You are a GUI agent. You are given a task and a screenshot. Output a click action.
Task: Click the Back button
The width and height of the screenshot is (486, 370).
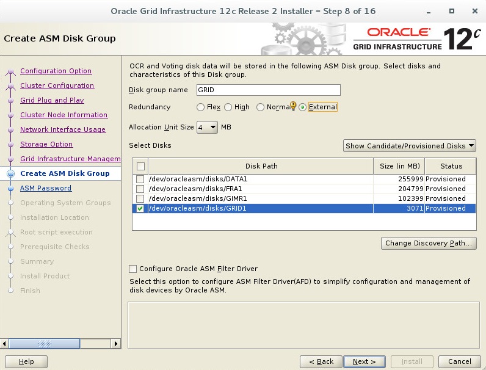point(321,361)
